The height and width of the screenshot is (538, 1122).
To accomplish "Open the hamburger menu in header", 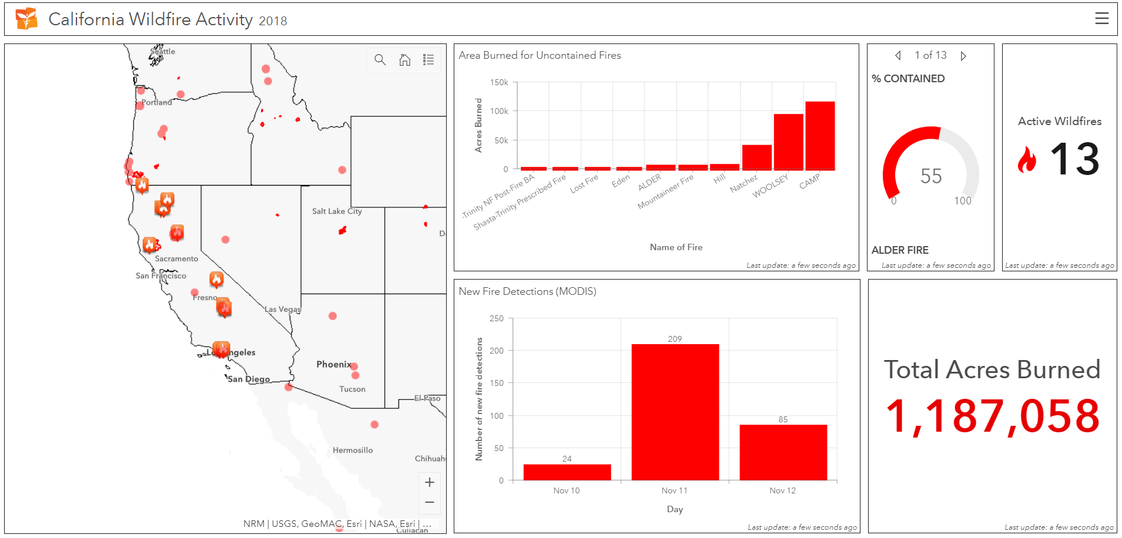I will pyautogui.click(x=1101, y=19).
